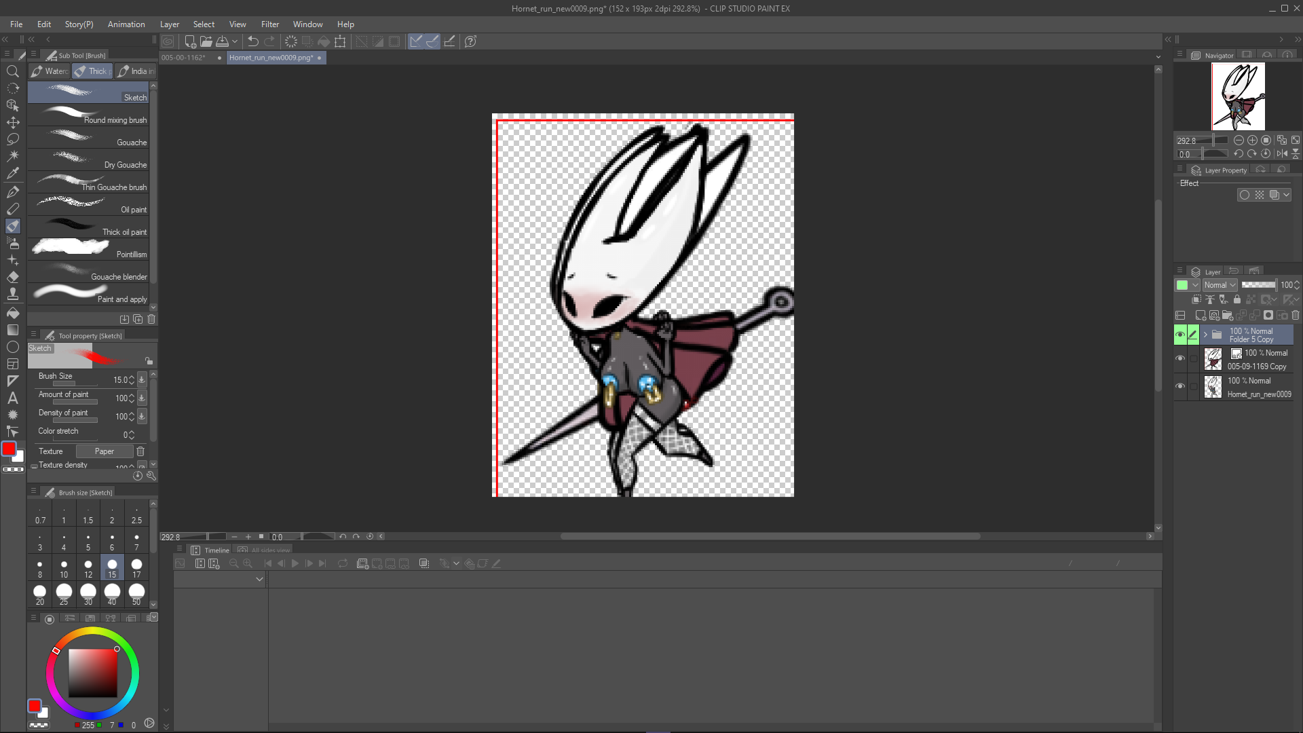Viewport: 1303px width, 733px height.
Task: Select the Auto select magic wand tool
Action: 12,157
